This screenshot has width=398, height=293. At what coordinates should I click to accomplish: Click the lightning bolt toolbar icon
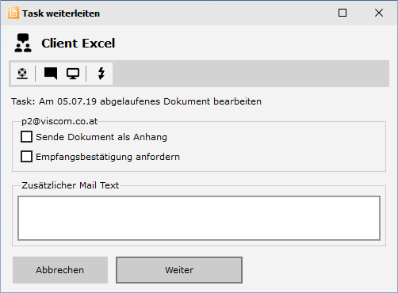point(101,74)
